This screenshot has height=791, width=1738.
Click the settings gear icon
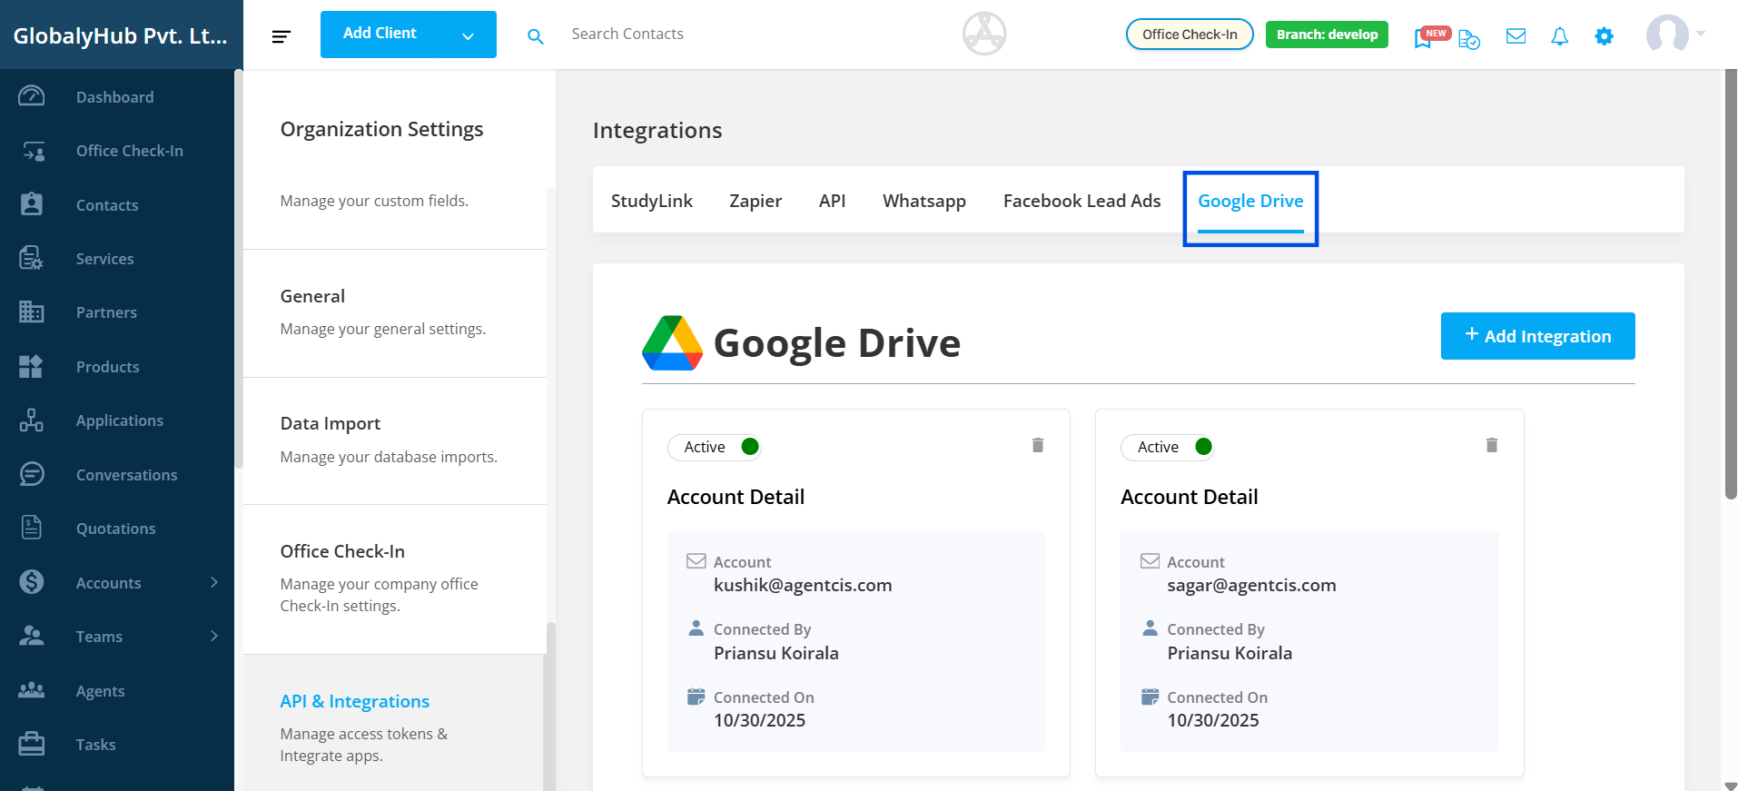click(1604, 36)
